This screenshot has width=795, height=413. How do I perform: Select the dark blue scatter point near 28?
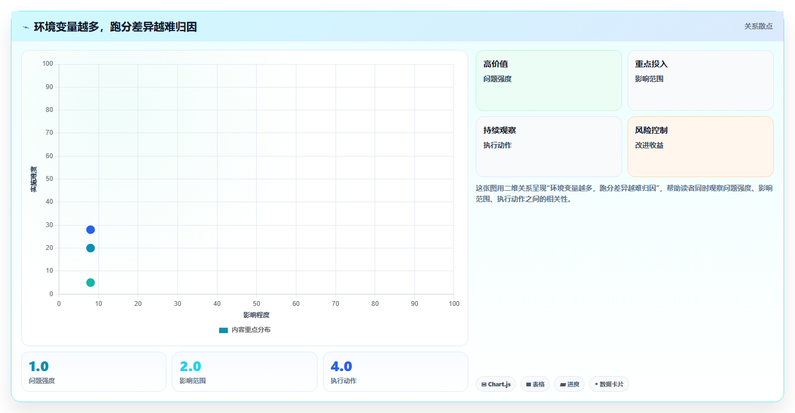(x=90, y=230)
